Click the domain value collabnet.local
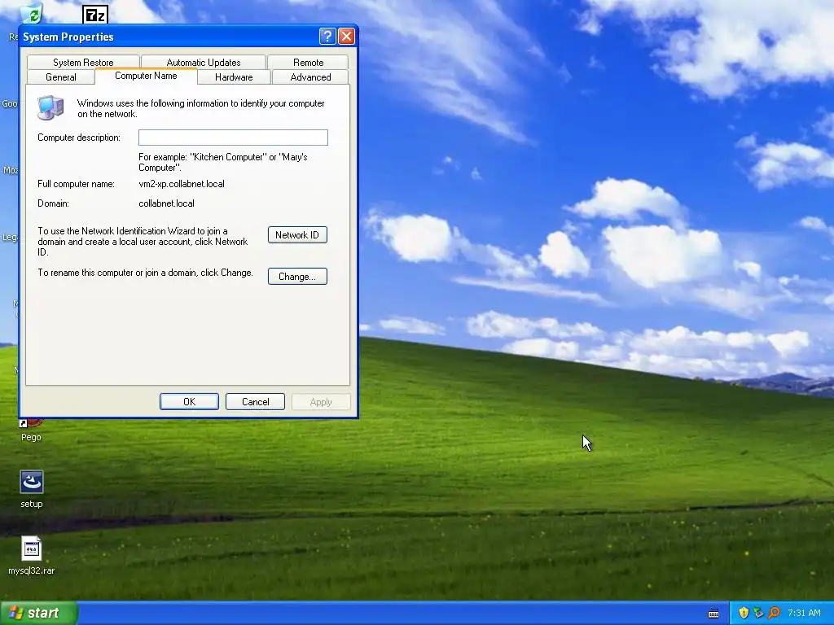This screenshot has width=834, height=625. pos(166,203)
